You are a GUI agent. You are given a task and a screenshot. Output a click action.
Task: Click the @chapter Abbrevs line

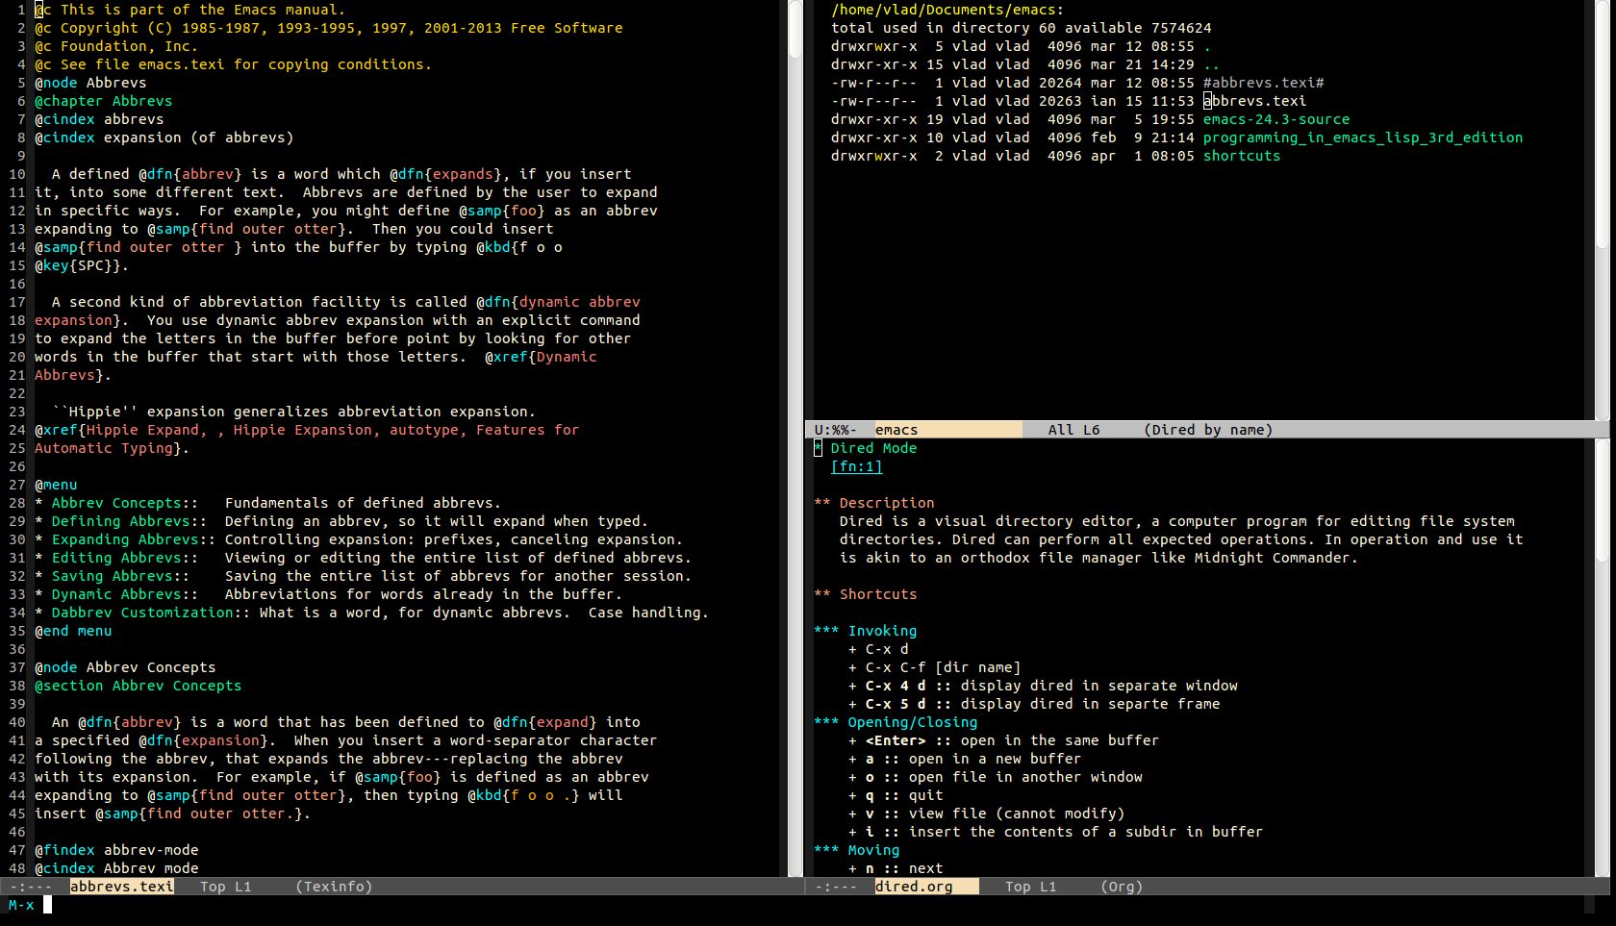[104, 101]
